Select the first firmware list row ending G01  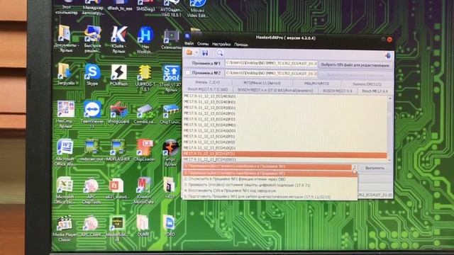click(285, 96)
